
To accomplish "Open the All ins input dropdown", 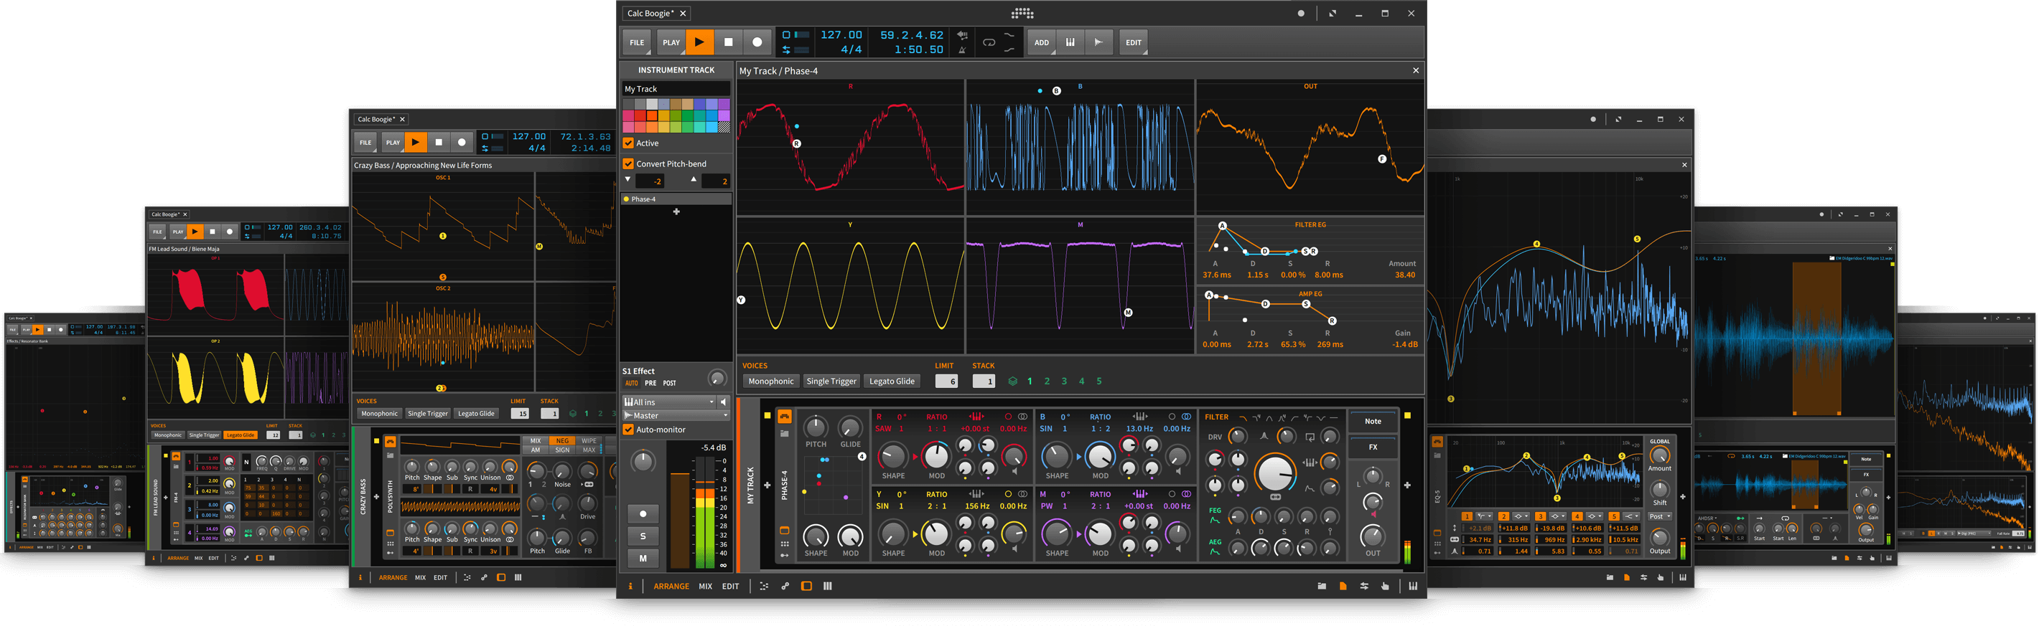I will pyautogui.click(x=670, y=402).
